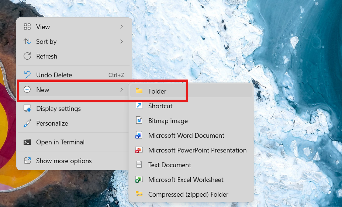
Task: Click the yellow Folder icon
Action: pyautogui.click(x=139, y=91)
